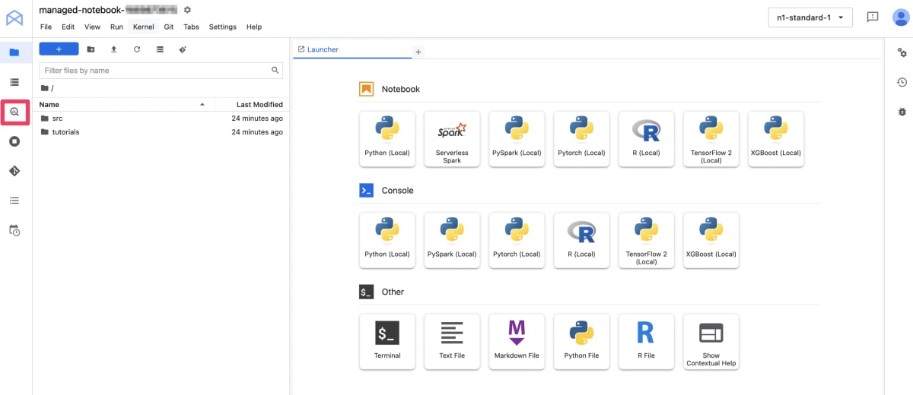Refresh the file list

(137, 49)
